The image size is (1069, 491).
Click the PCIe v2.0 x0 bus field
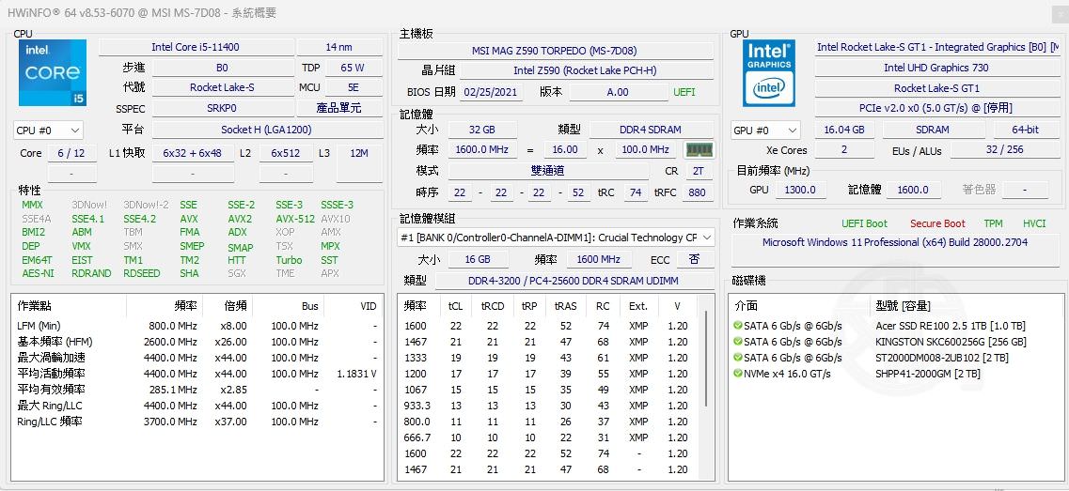[x=935, y=108]
